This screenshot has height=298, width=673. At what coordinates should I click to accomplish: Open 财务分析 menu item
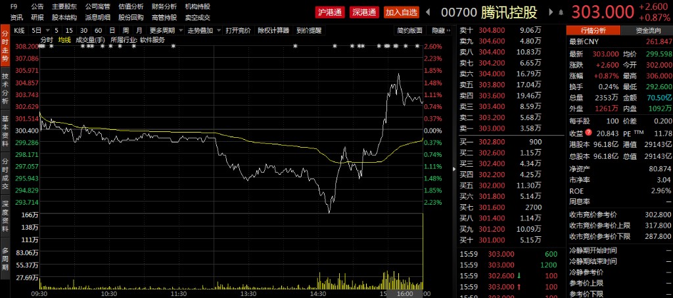pyautogui.click(x=164, y=7)
